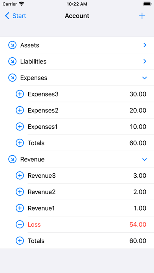The height and width of the screenshot is (273, 154).
Task: Tap the plus circle next to Expenses3
Action: tap(20, 94)
